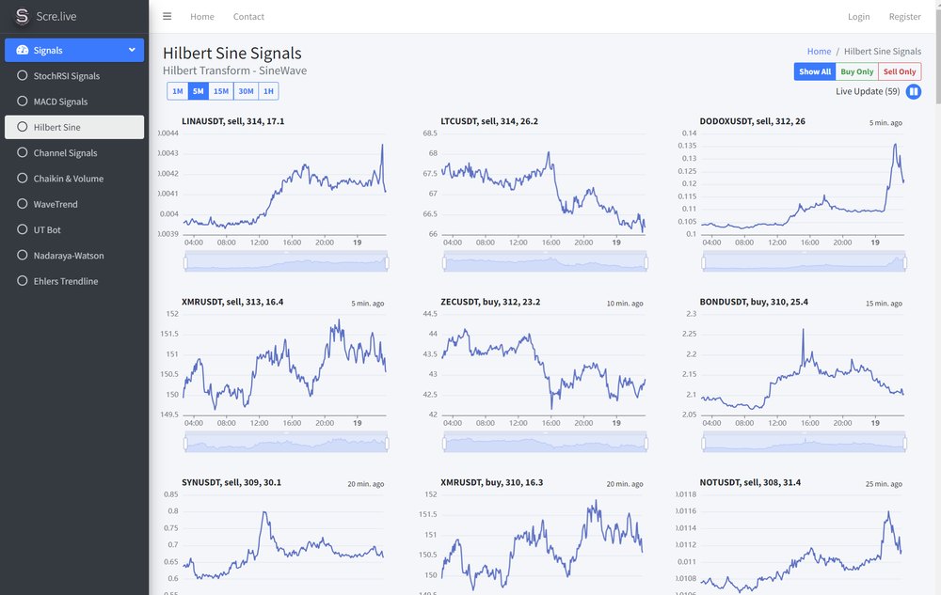Select the Buy Only filter
941x595 pixels.
pos(856,71)
